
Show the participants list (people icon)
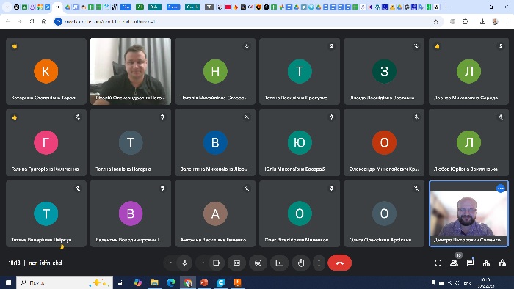click(x=454, y=263)
